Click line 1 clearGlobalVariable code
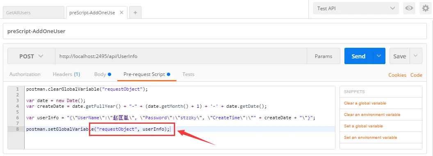Viewport: 433px width, 156px height. pyautogui.click(x=87, y=89)
